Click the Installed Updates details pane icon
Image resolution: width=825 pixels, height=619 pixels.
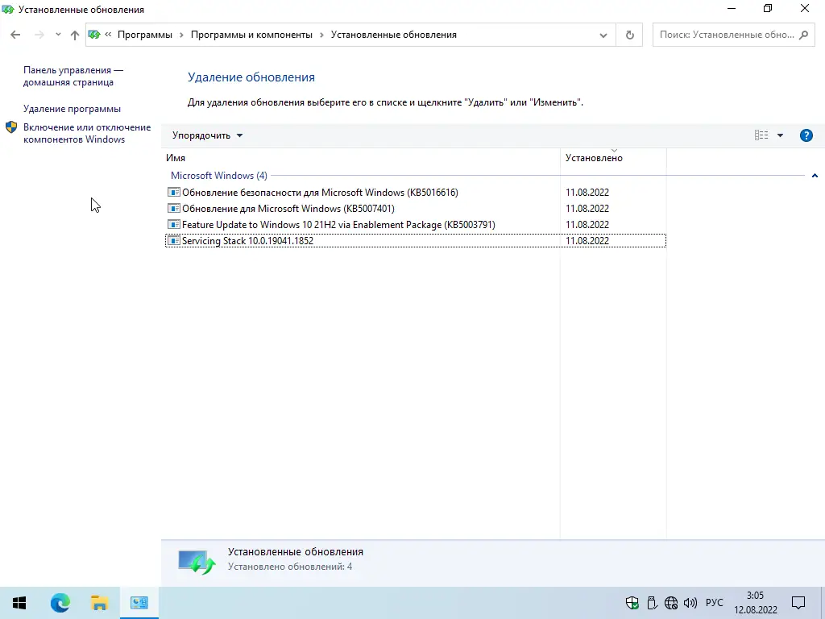click(x=197, y=562)
